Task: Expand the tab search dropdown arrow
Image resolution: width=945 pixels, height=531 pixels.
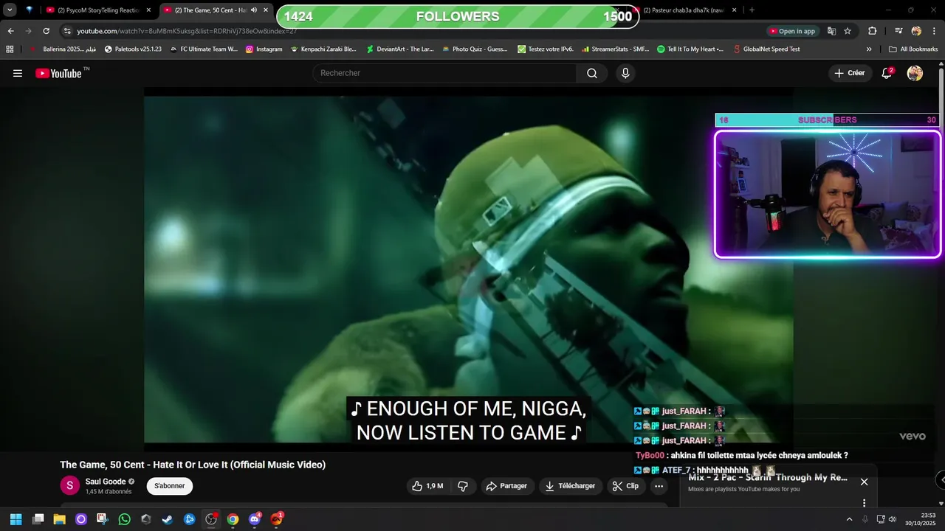Action: click(10, 10)
